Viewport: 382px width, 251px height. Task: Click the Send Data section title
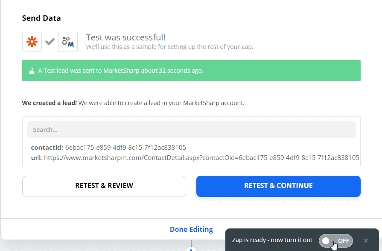point(41,18)
